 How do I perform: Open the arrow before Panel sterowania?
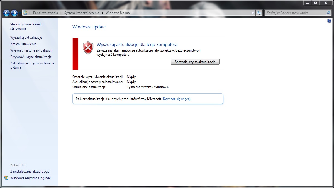click(30, 13)
